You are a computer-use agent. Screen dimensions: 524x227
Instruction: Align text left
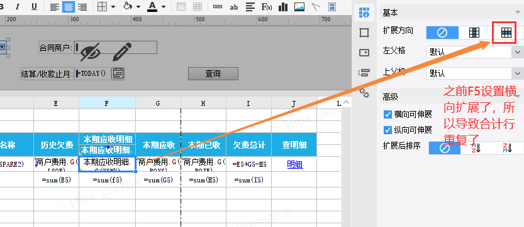pos(55,7)
